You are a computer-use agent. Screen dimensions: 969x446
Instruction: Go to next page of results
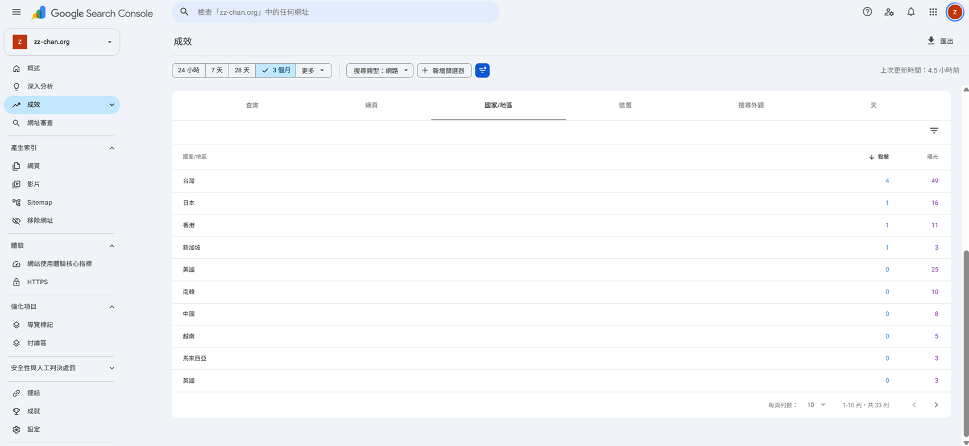(x=936, y=405)
